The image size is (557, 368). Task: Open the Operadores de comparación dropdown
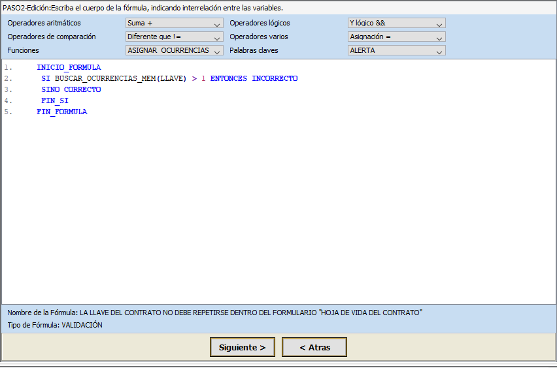[x=174, y=37]
